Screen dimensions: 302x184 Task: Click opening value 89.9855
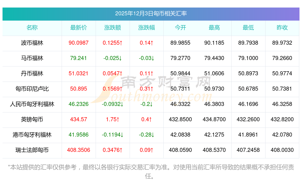[x=180, y=43]
